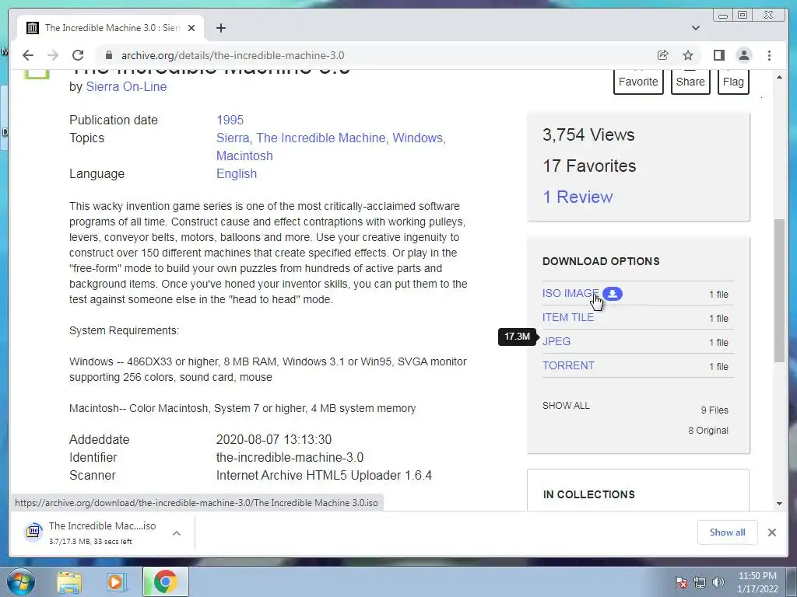Click the identifier value the-incredible-machine-3.0
This screenshot has width=797, height=597.
click(x=290, y=457)
